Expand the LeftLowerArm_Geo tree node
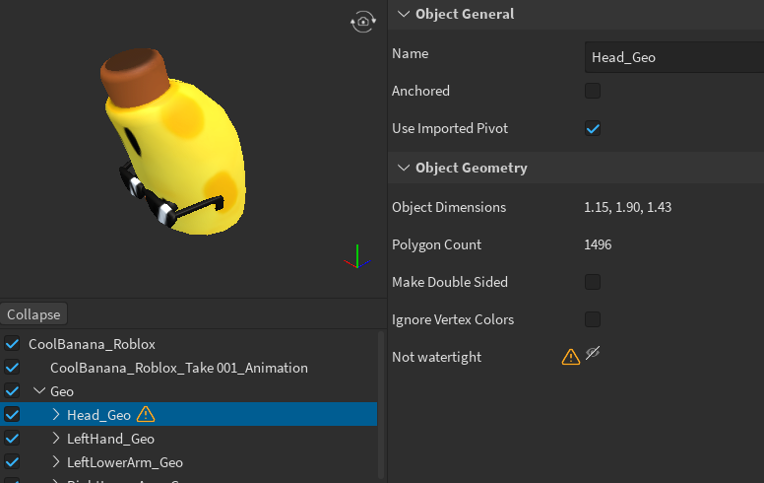 [55, 462]
